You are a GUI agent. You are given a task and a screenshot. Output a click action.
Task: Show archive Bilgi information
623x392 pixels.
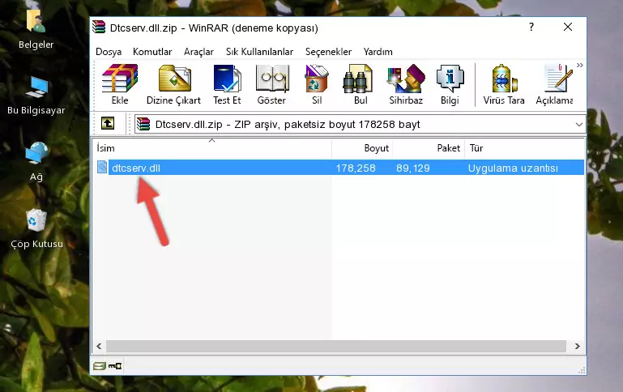coord(450,84)
